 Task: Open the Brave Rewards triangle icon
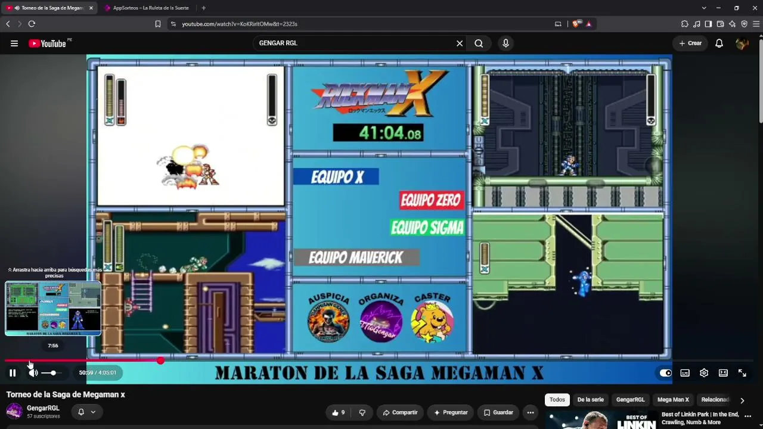pos(589,24)
